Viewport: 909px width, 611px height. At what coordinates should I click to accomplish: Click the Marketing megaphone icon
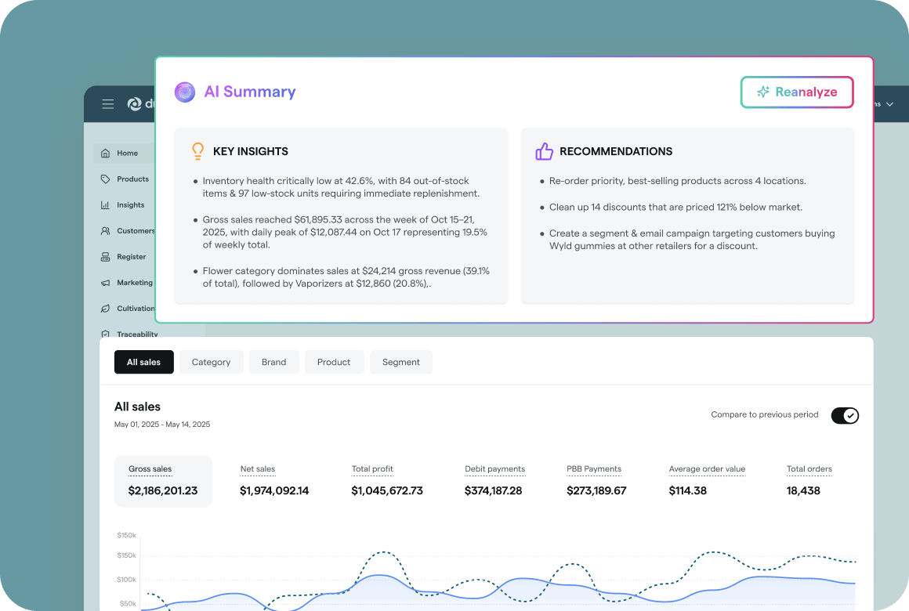(105, 283)
